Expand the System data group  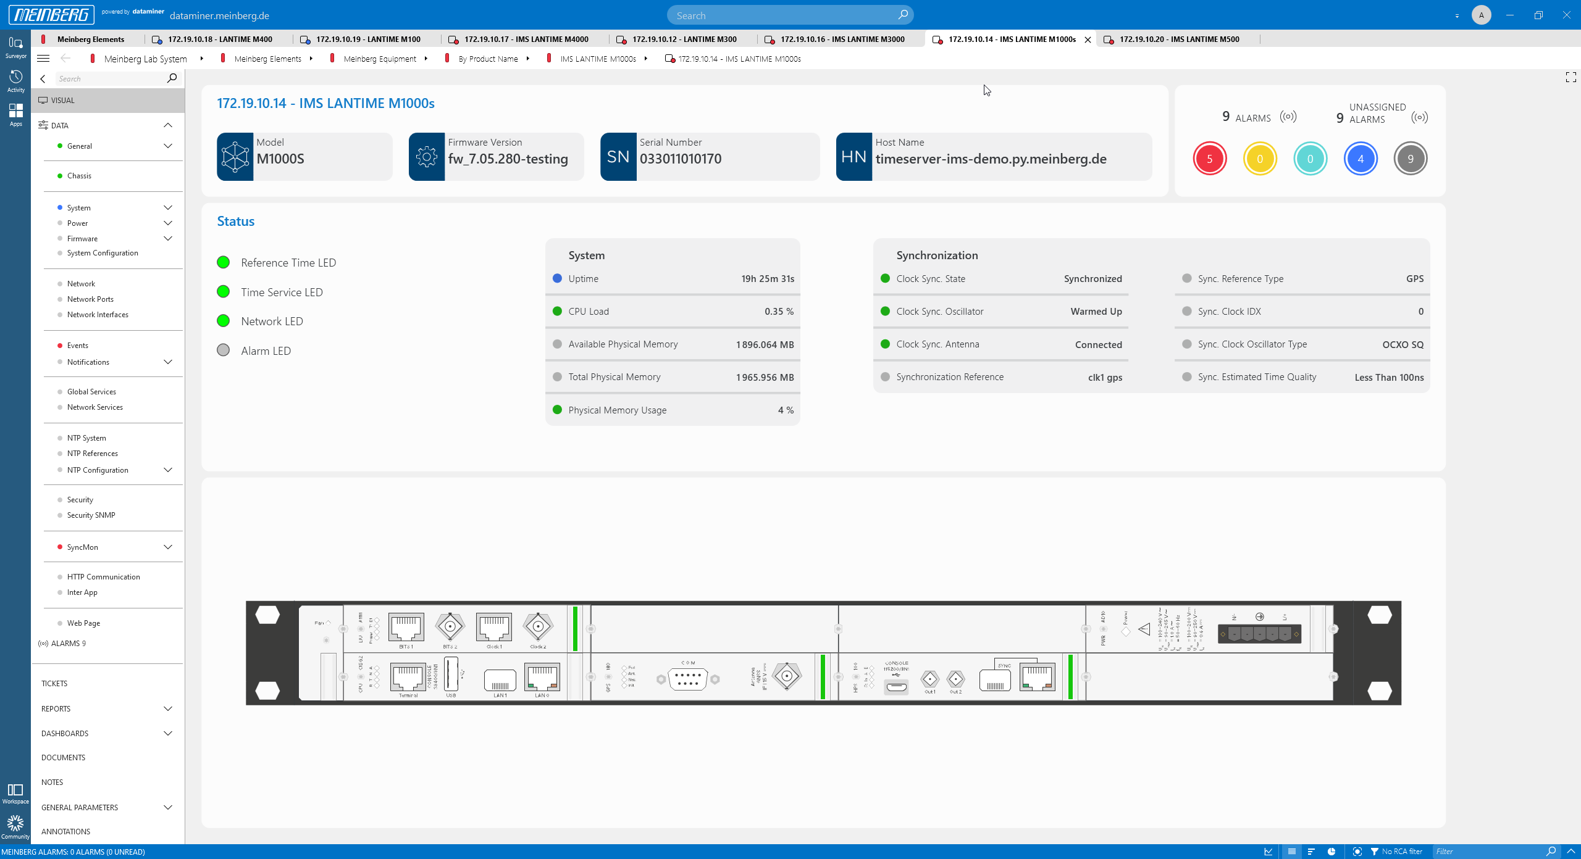(x=167, y=208)
